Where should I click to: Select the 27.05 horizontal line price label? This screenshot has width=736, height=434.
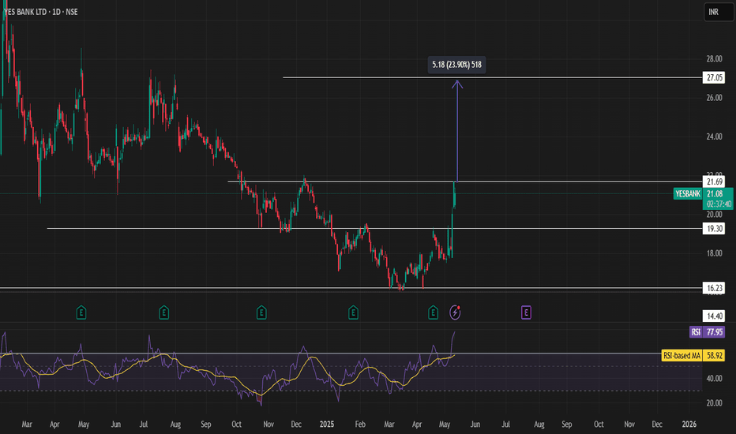[x=714, y=77]
